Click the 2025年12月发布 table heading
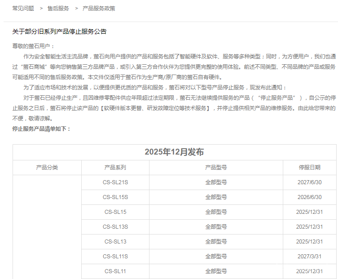Screen dimensions: 338x279 tap(174, 152)
